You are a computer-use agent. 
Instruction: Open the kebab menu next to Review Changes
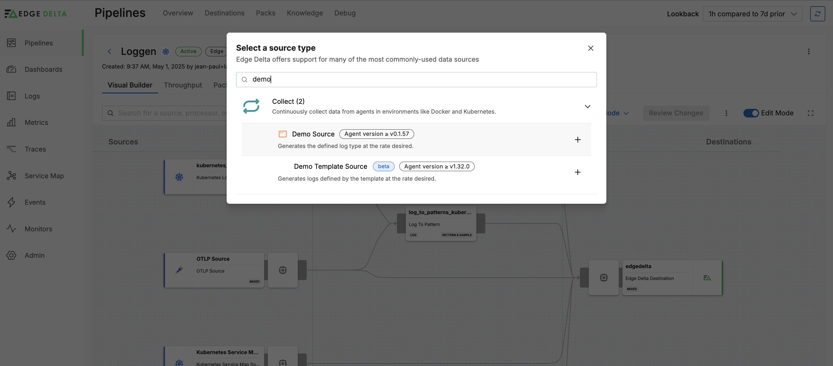726,113
